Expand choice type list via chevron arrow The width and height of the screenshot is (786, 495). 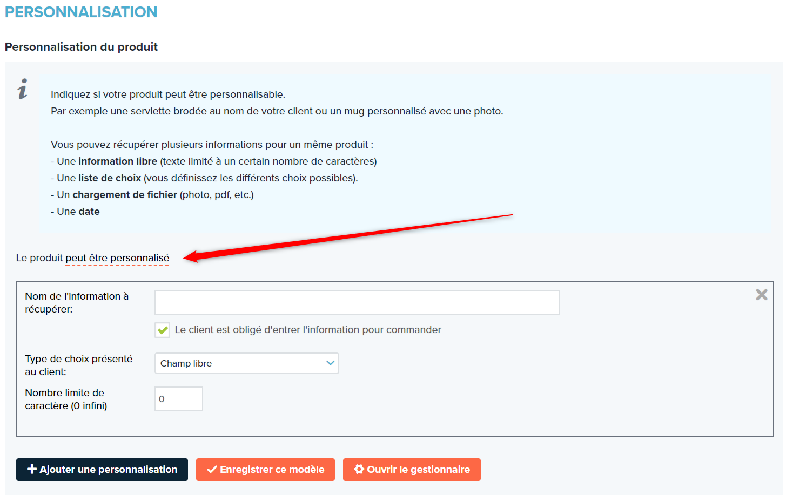[x=330, y=363]
